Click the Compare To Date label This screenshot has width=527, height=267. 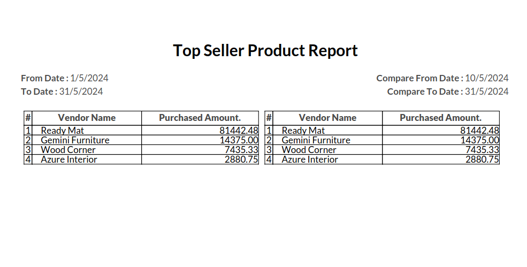pyautogui.click(x=425, y=91)
